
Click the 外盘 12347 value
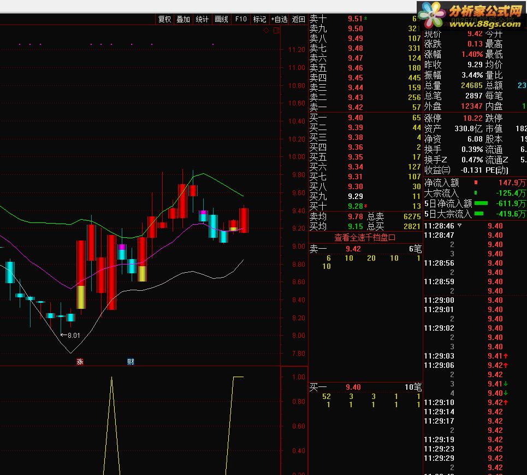click(x=471, y=106)
